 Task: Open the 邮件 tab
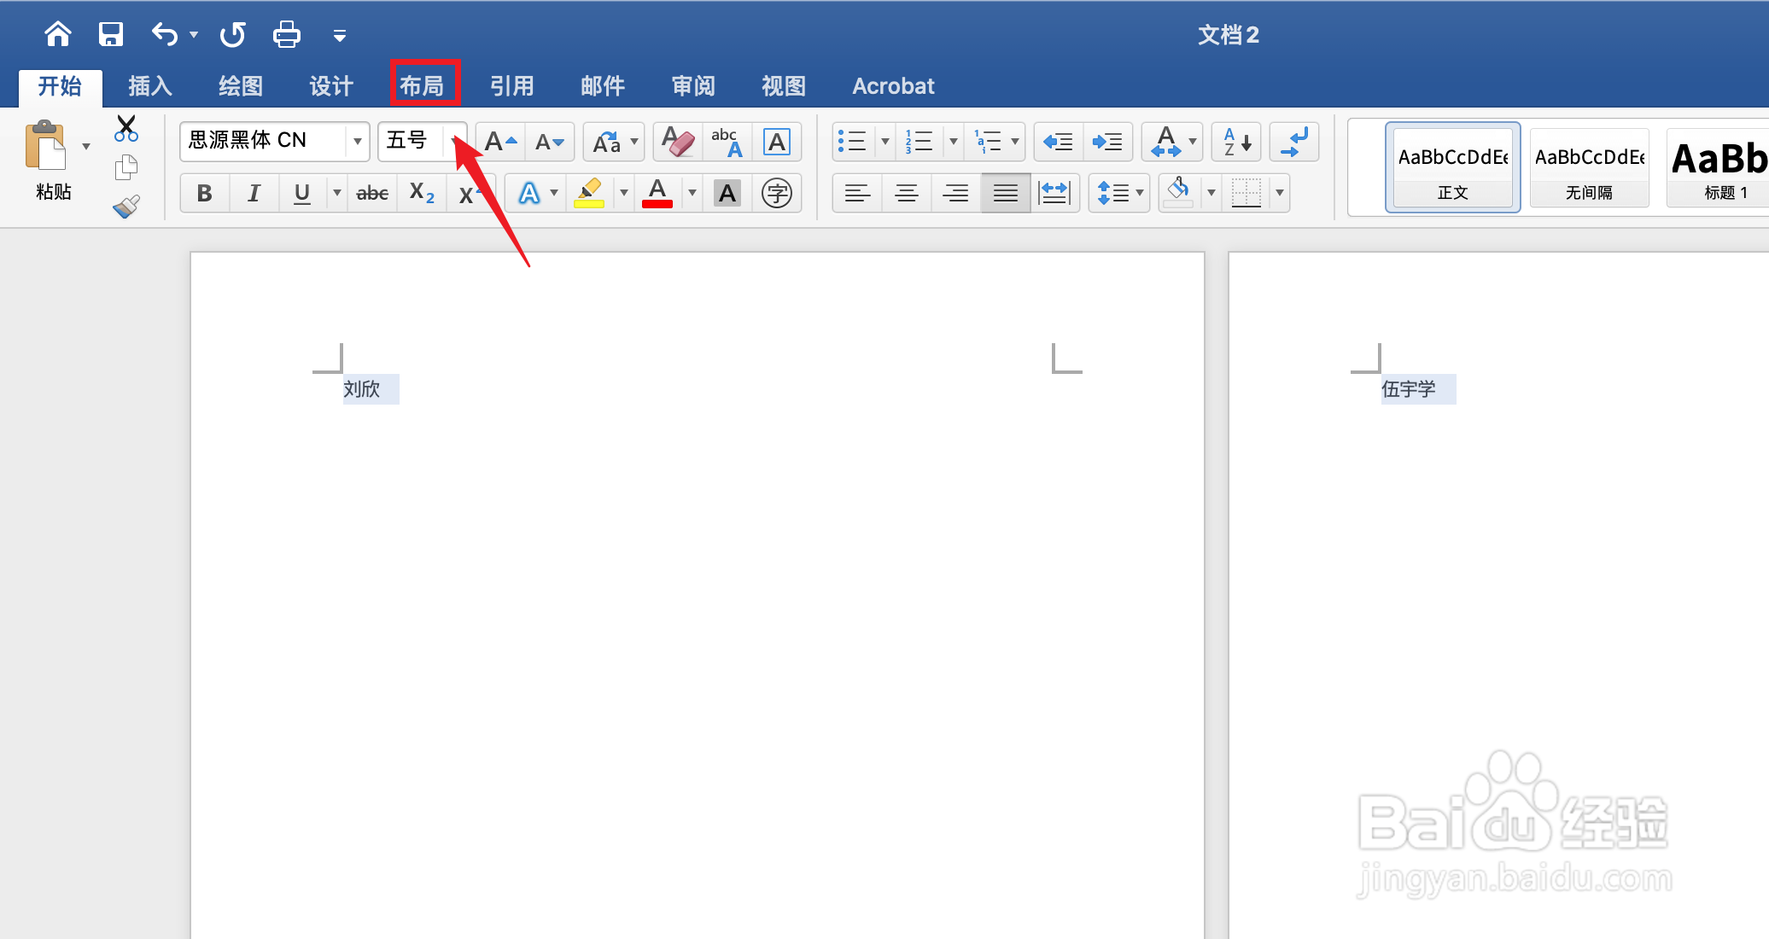(603, 86)
